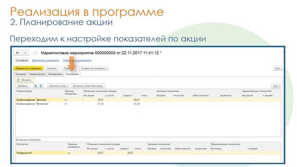
Task: Move row up with blue up arrow
Action: (36, 86)
